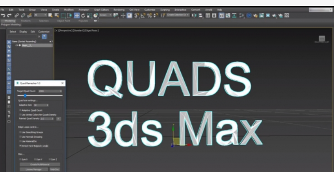Viewport: 334px width, 172px height.
Task: Toggle the Percent Snap icon
Action: pos(149,15)
